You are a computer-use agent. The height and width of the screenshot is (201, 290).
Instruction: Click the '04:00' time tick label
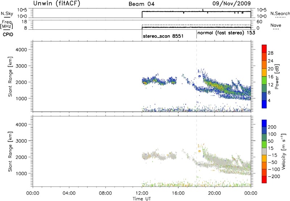69,193
